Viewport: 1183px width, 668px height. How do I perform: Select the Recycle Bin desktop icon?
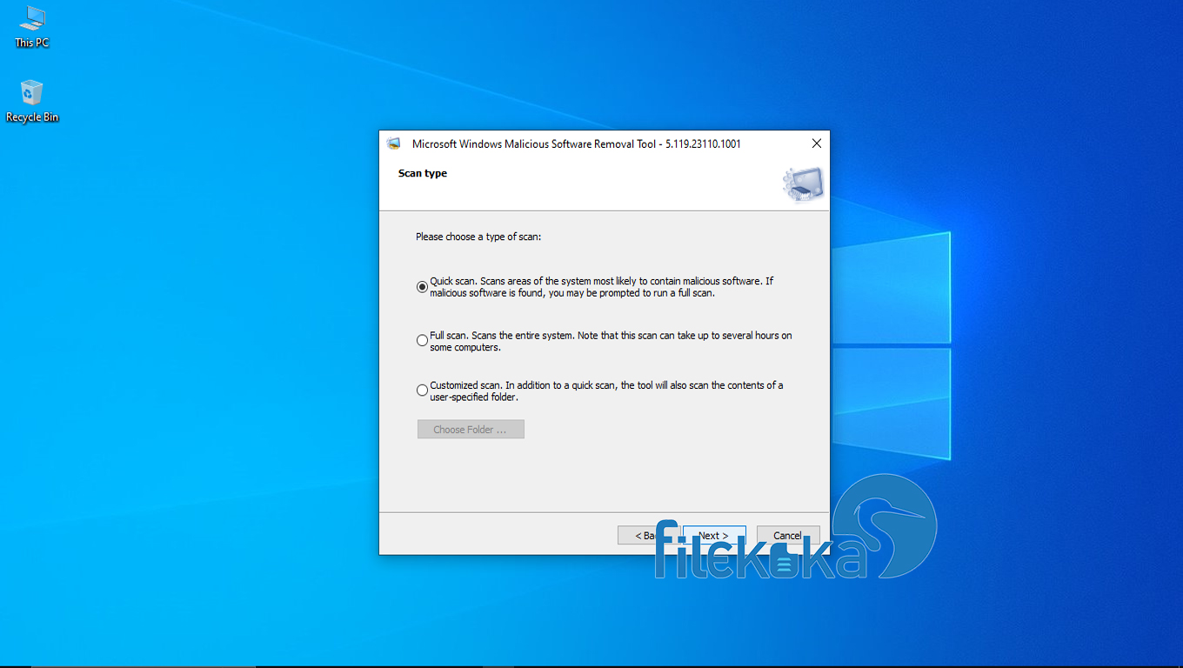[32, 101]
